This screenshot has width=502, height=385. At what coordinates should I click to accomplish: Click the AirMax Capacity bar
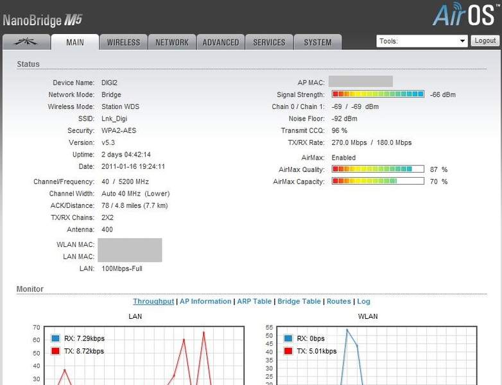377,181
